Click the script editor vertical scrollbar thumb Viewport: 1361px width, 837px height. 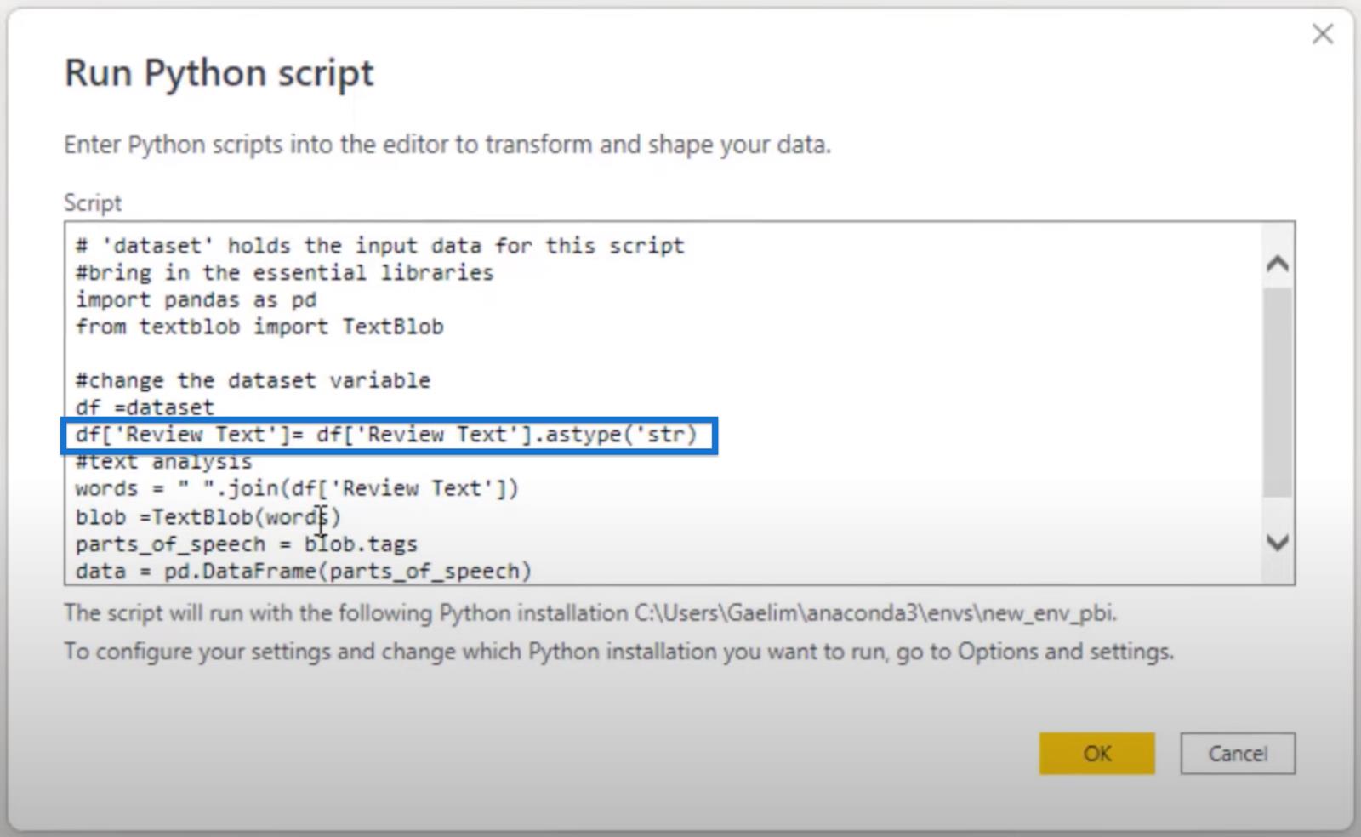1277,392
